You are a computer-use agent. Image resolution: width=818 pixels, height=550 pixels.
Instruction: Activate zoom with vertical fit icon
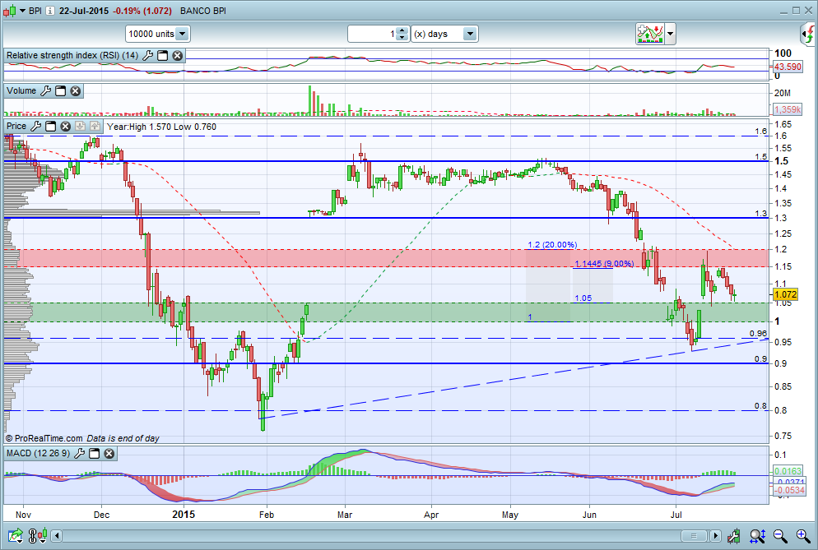pyautogui.click(x=757, y=535)
